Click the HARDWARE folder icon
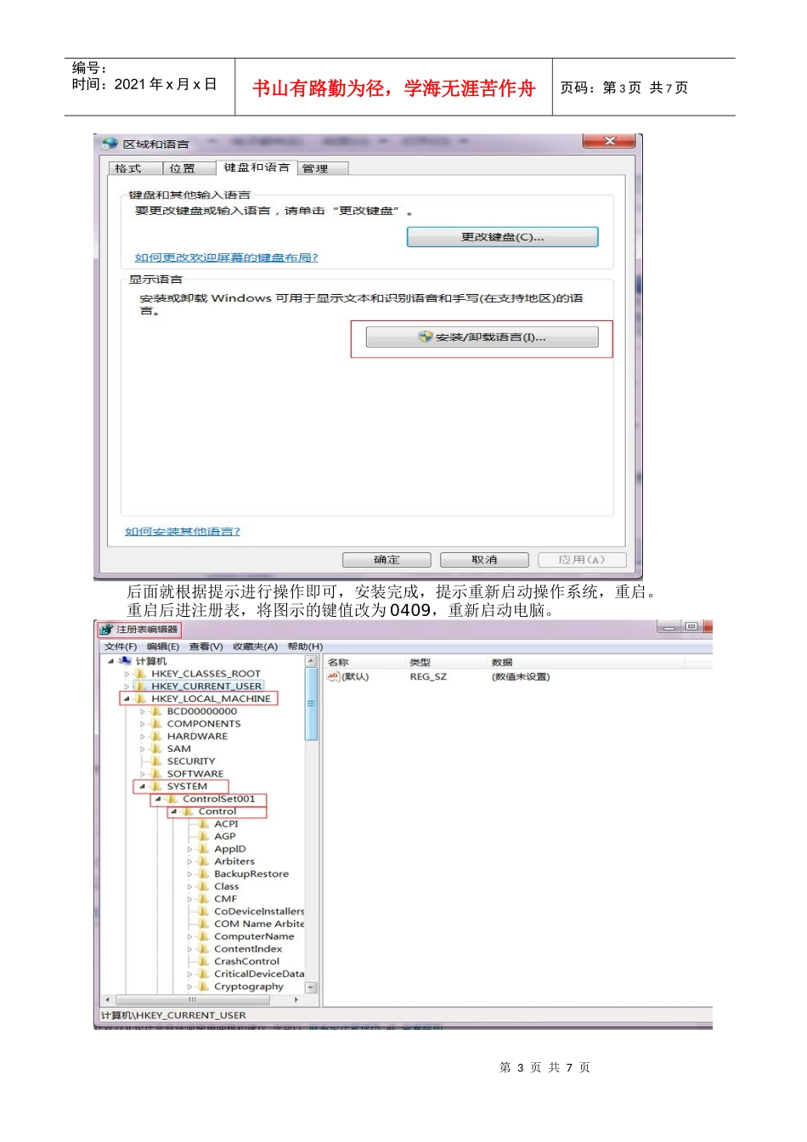 pyautogui.click(x=157, y=736)
